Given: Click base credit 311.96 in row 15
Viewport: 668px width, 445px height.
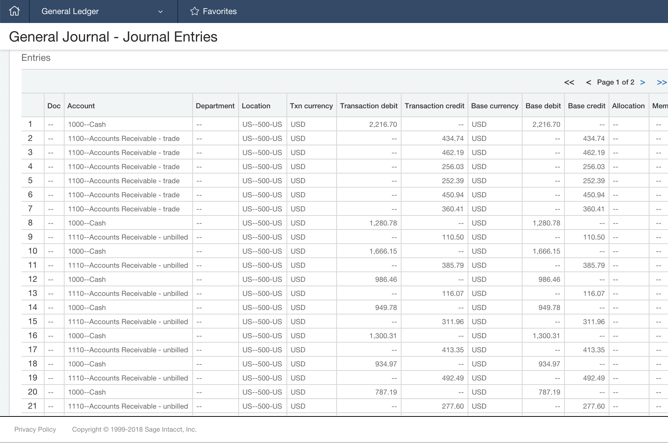Looking at the screenshot, I should [594, 322].
